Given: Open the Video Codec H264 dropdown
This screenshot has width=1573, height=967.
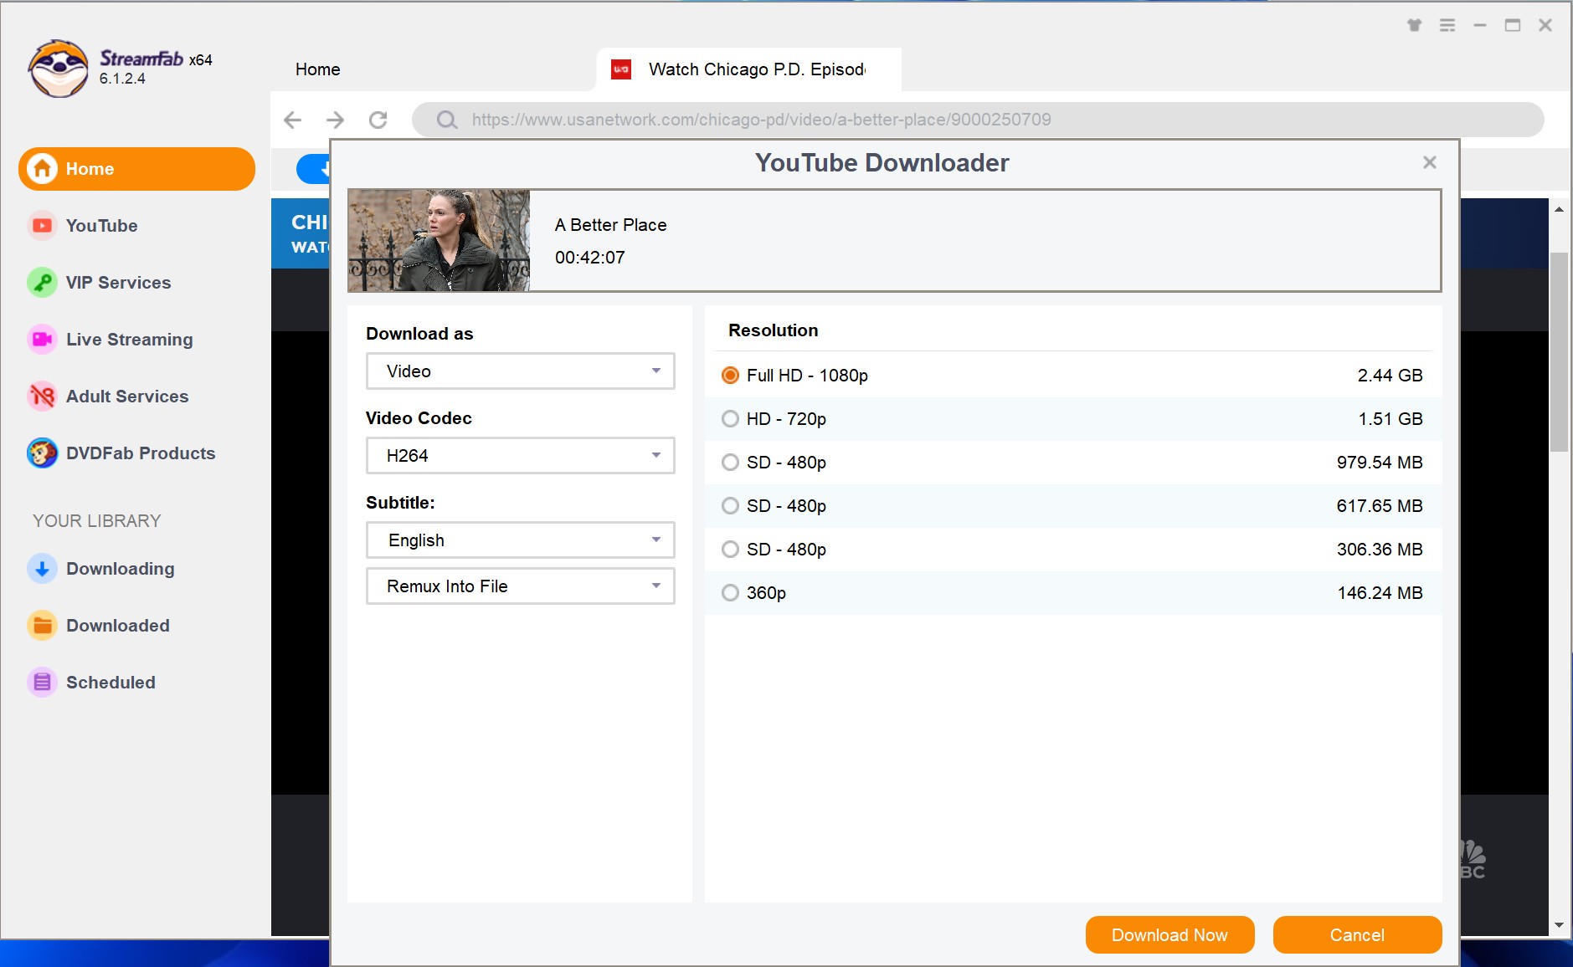Looking at the screenshot, I should click(521, 456).
